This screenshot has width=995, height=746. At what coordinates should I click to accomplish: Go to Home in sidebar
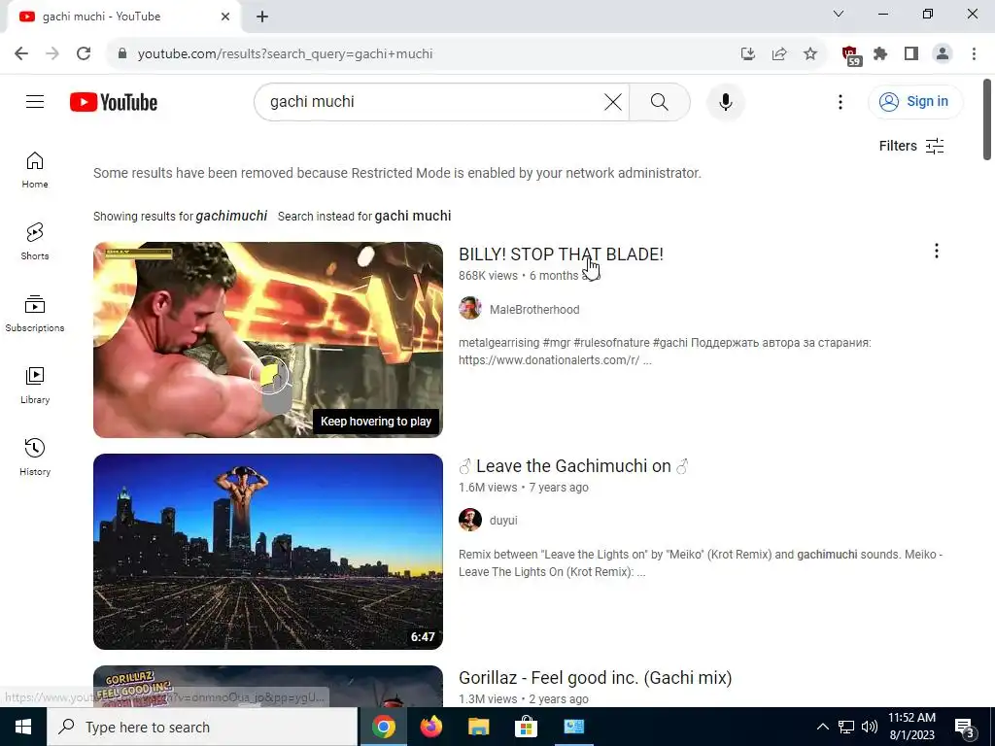35,170
